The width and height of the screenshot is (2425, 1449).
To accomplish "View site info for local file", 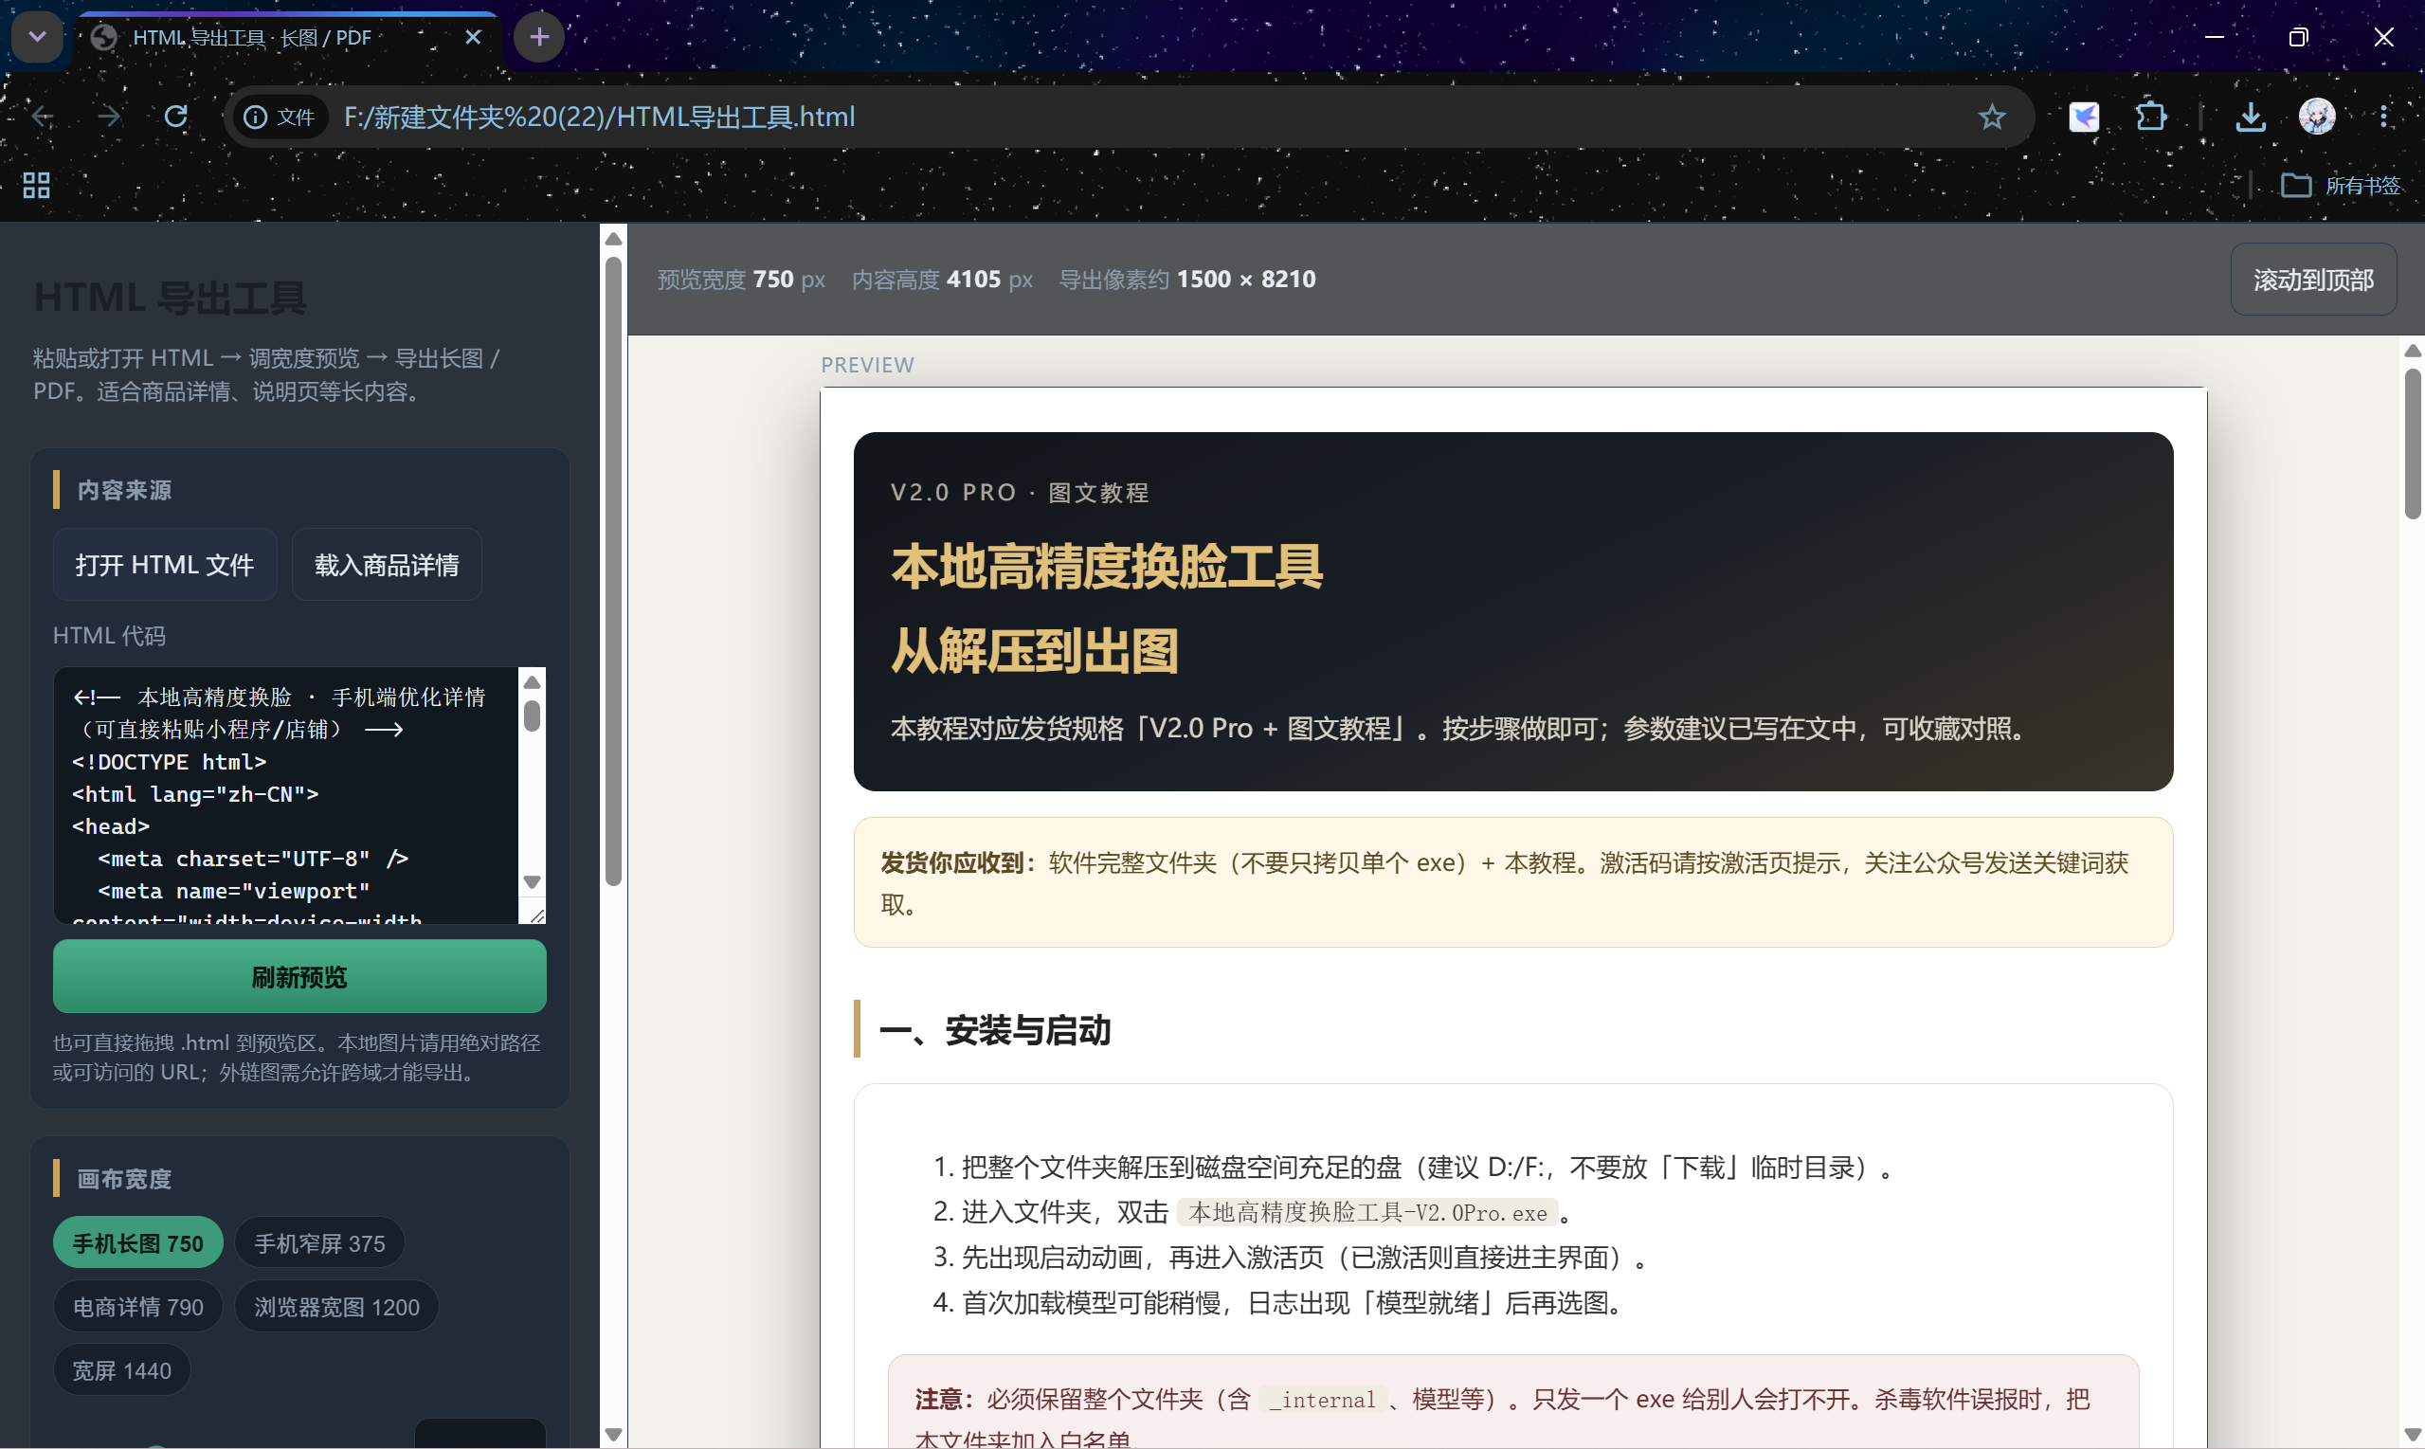I will (280, 118).
